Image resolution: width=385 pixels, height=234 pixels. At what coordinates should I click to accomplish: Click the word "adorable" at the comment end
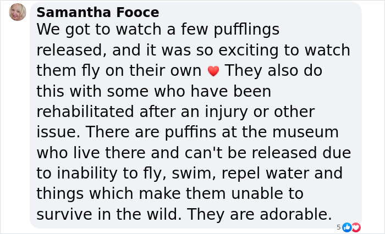294,214
